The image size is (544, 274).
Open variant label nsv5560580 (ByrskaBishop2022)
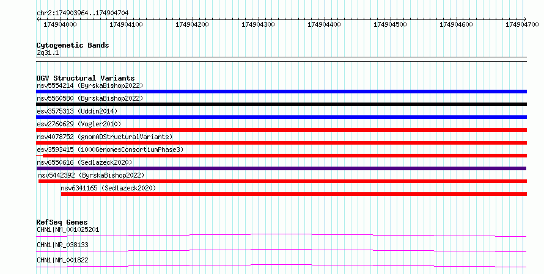pos(90,98)
